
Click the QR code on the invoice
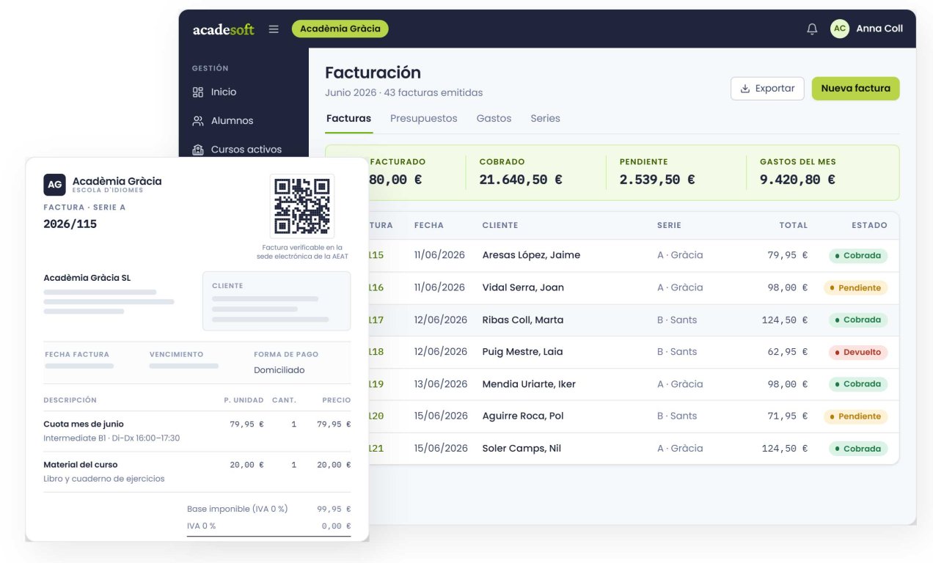[302, 206]
